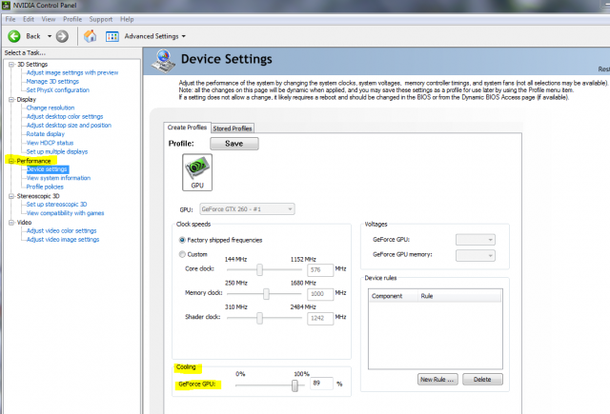Open the File menu
Viewport: 610px width, 414px height.
click(x=10, y=19)
